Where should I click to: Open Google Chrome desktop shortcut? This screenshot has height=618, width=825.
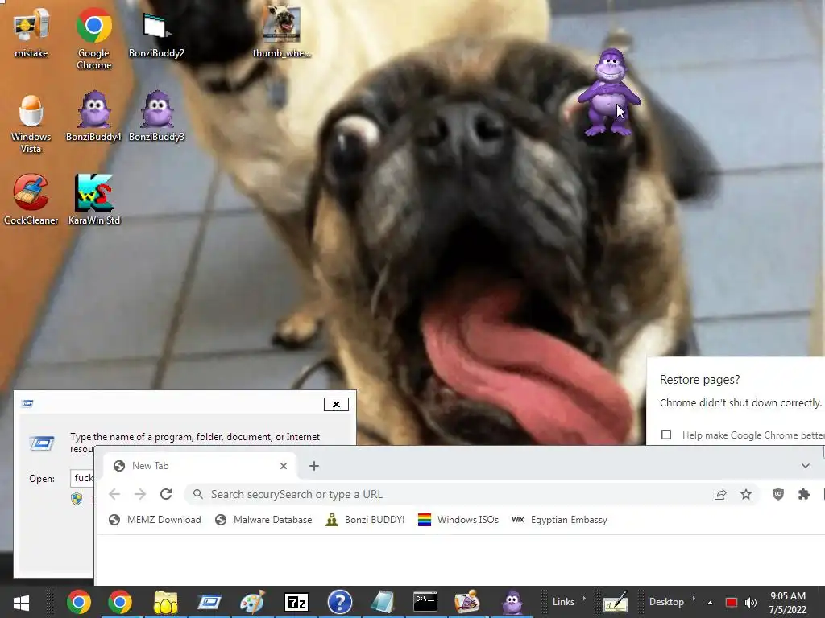(94, 39)
